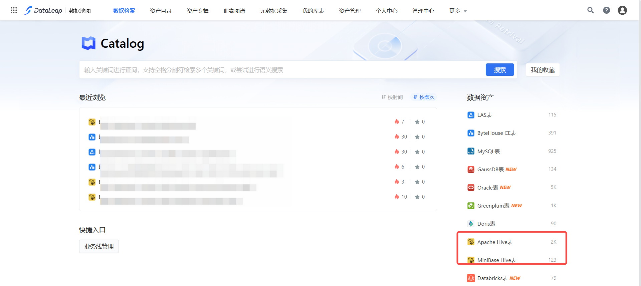
Task: Click the MiniBase Hive表 icon
Action: [x=471, y=260]
